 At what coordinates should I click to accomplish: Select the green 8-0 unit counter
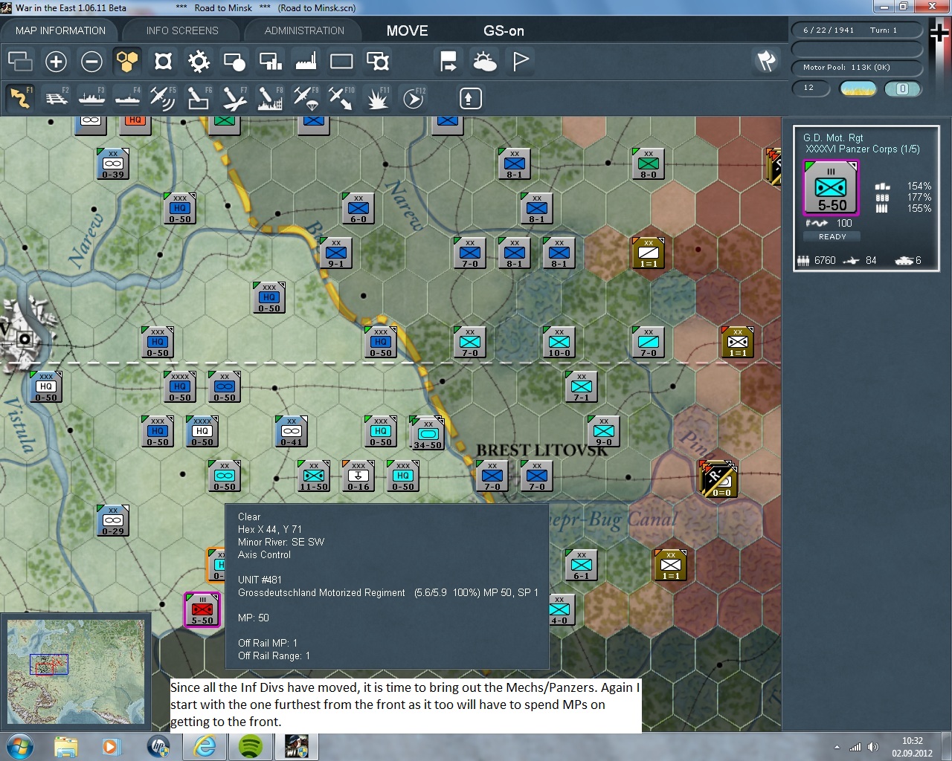tap(649, 164)
